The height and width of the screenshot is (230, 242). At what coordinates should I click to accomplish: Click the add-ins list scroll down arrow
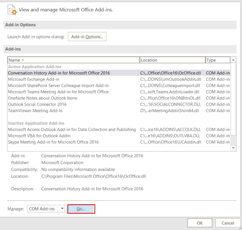pos(233,148)
